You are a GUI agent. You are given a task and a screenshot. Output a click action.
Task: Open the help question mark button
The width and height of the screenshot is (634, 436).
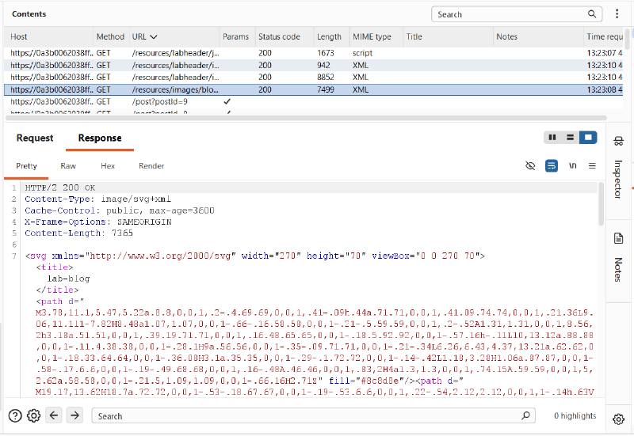point(15,415)
